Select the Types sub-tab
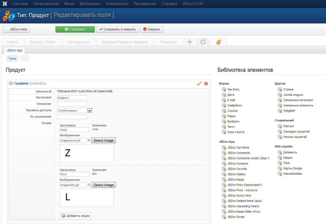Viewport: 326px width, 224px height. click(12, 58)
